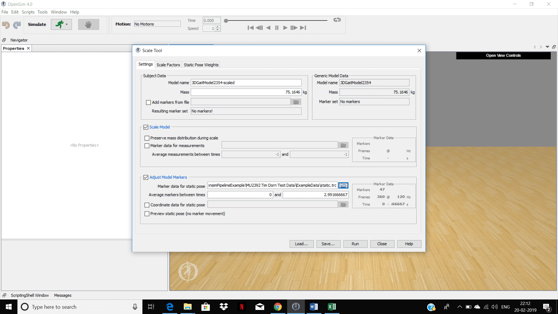The height and width of the screenshot is (314, 558).
Task: Click the Save... button
Action: tap(328, 244)
